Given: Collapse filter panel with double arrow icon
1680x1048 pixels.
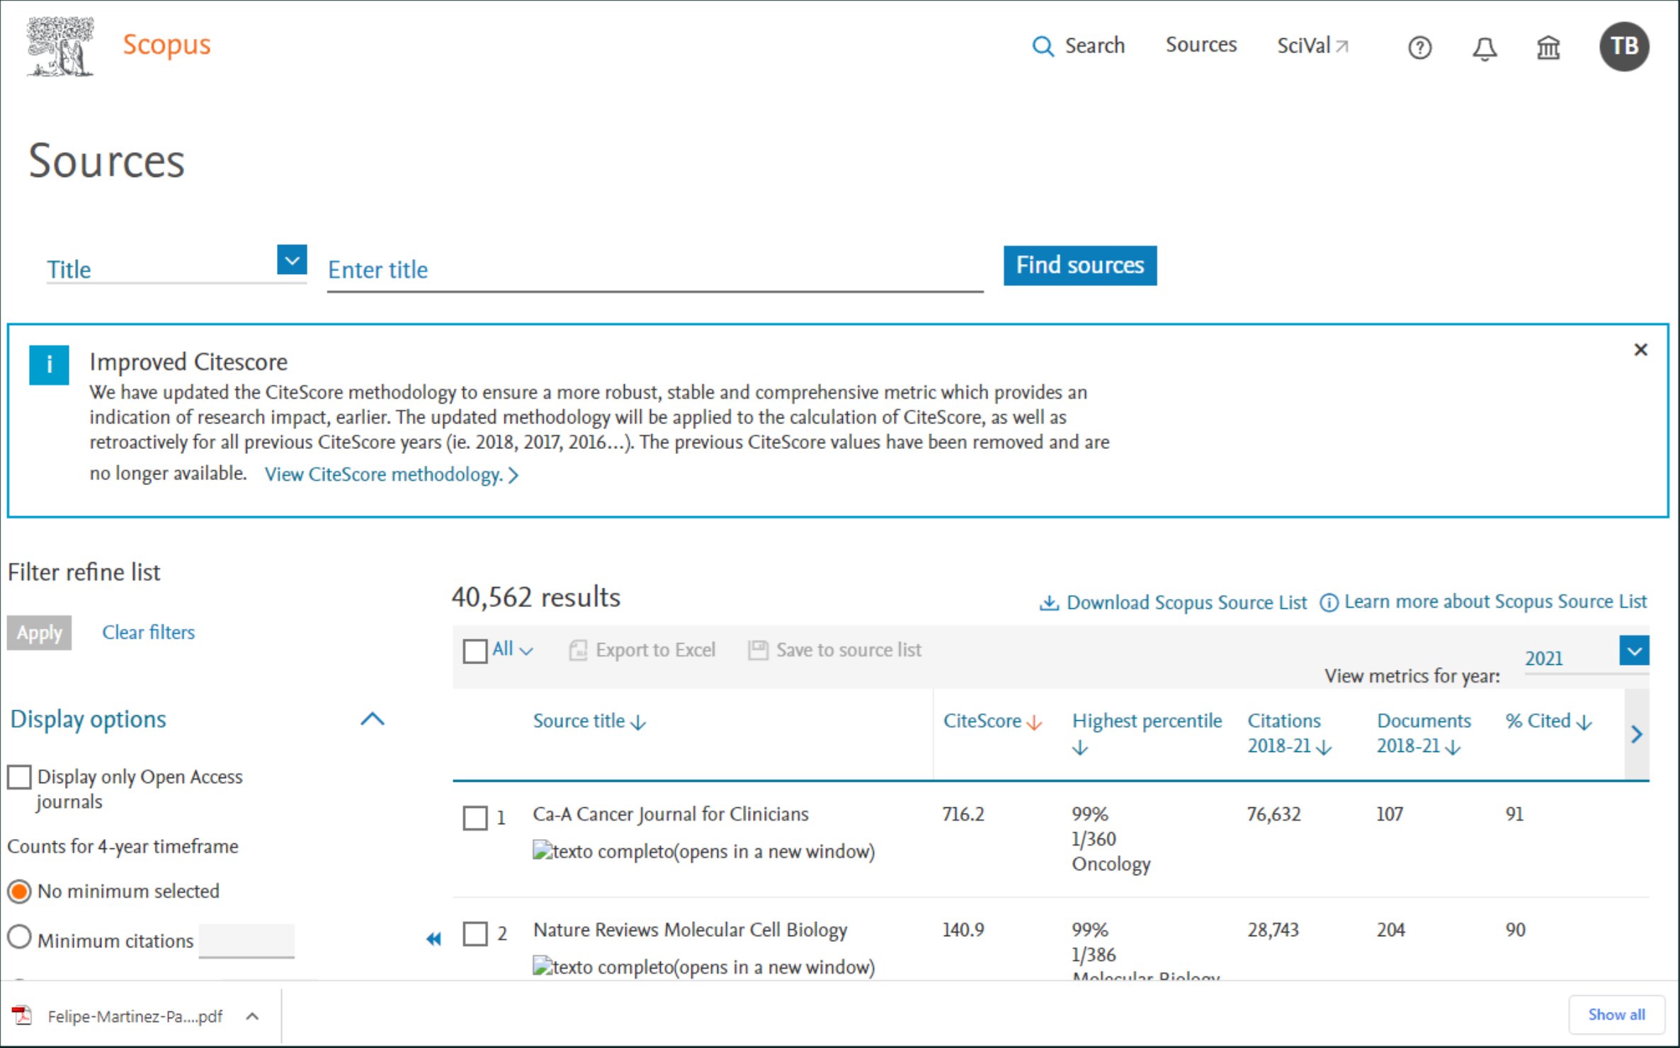Looking at the screenshot, I should coord(433,939).
